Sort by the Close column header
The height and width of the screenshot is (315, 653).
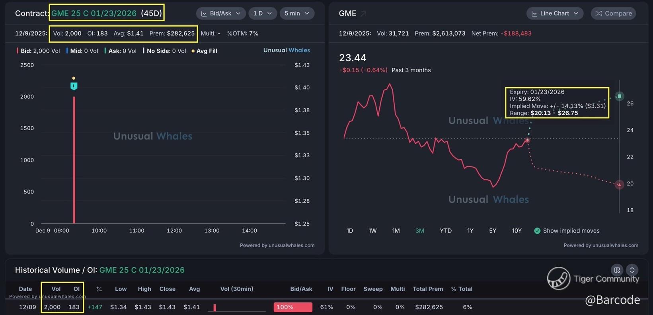168,289
